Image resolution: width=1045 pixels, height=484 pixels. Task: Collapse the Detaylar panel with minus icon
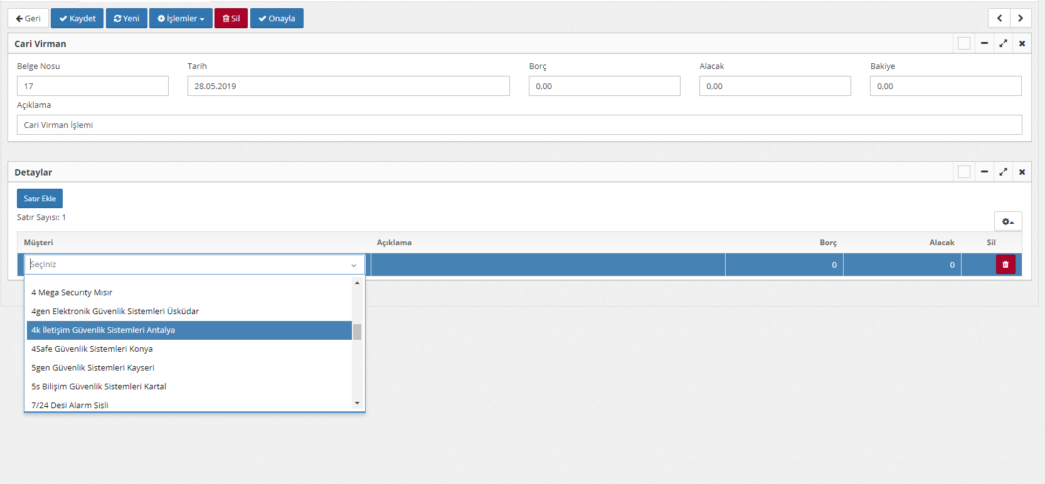tap(984, 172)
